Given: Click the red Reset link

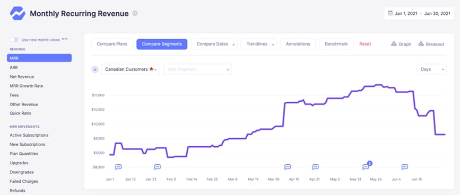Looking at the screenshot, I should coord(365,44).
